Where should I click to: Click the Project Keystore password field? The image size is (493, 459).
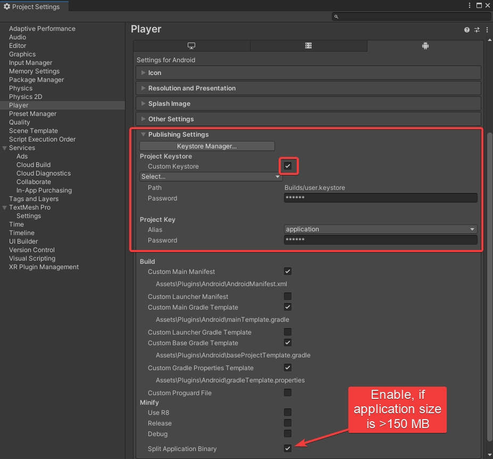380,198
